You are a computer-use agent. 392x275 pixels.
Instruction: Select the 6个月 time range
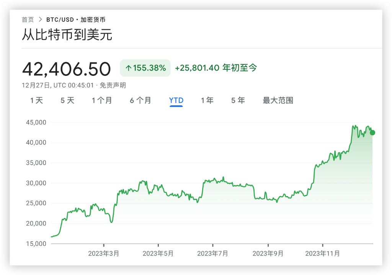[140, 100]
